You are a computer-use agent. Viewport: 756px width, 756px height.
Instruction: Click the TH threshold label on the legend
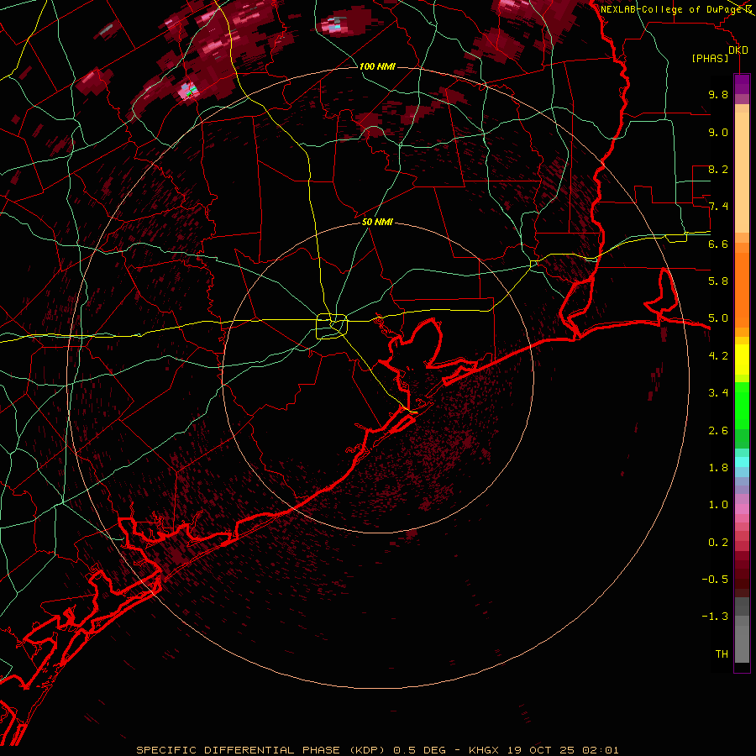(x=722, y=654)
